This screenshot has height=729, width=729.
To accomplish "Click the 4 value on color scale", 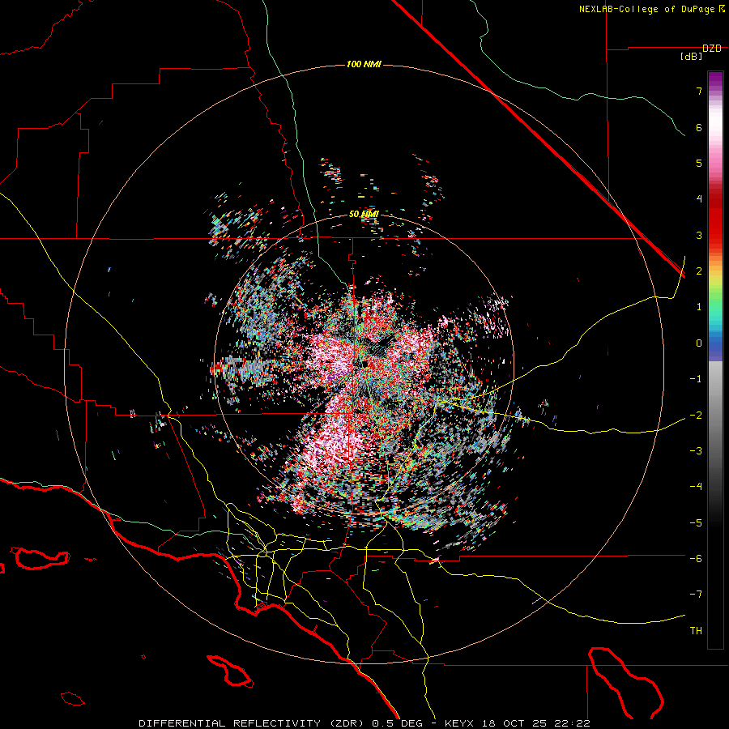I will [699, 199].
